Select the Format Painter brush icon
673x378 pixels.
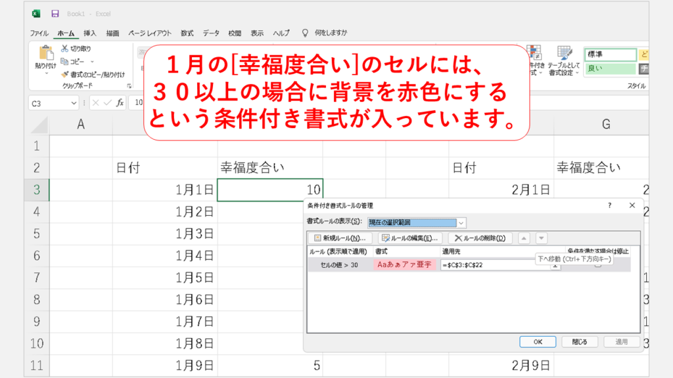[x=65, y=74]
